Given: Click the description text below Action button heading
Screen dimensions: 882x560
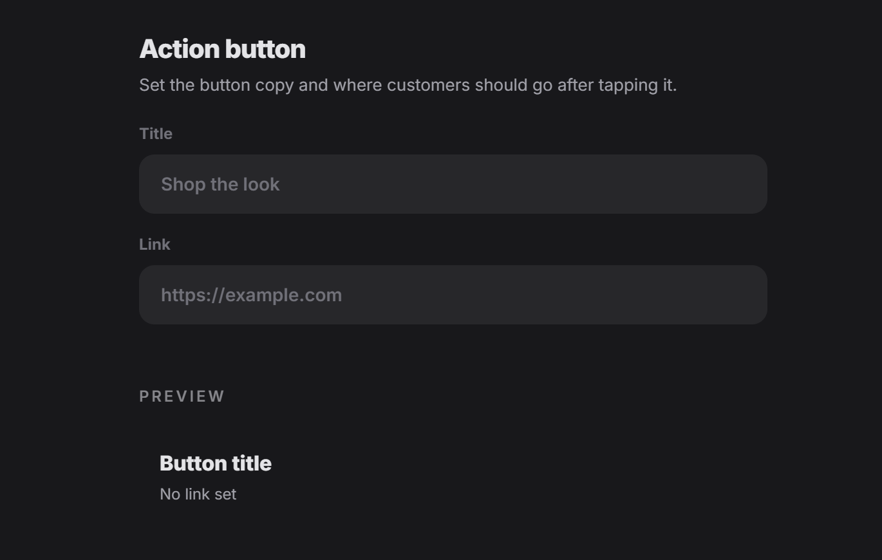Looking at the screenshot, I should [x=408, y=86].
